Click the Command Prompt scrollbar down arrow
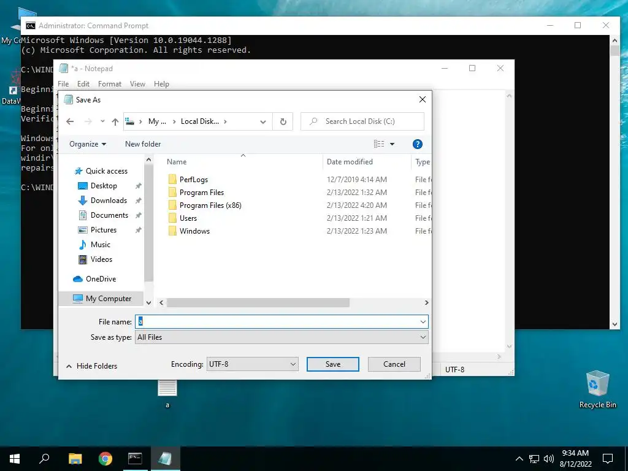The height and width of the screenshot is (471, 628). [x=615, y=324]
